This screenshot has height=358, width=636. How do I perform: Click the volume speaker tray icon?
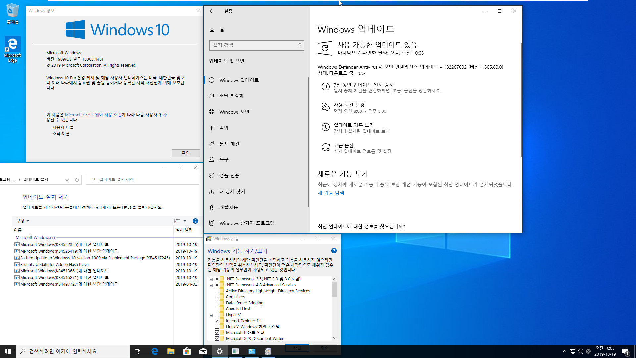point(581,351)
